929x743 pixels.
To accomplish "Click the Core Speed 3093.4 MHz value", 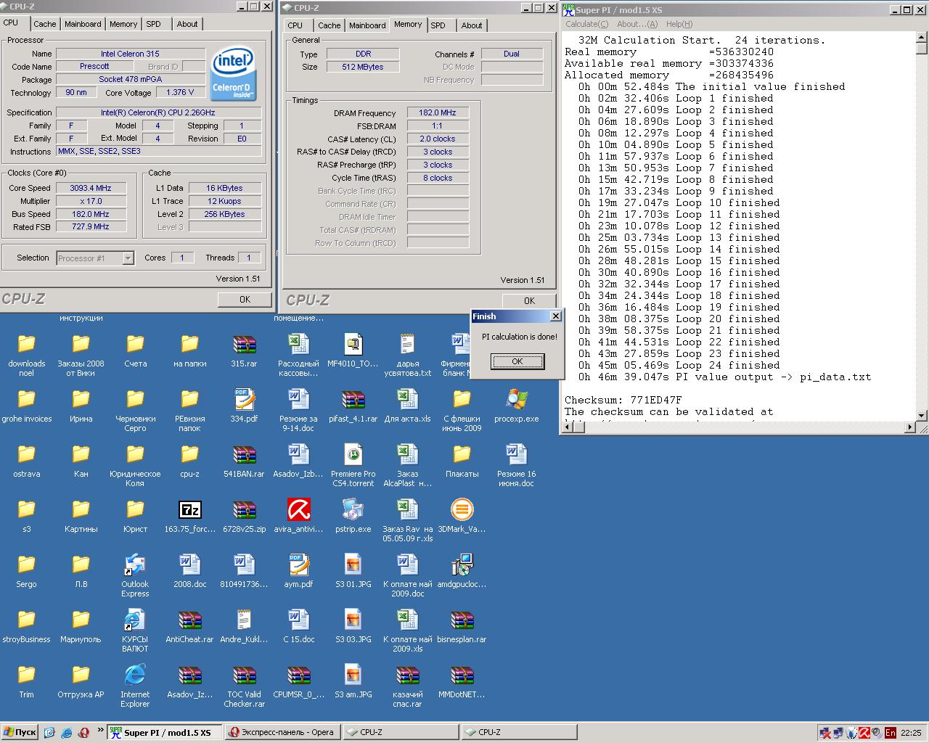I will (91, 188).
